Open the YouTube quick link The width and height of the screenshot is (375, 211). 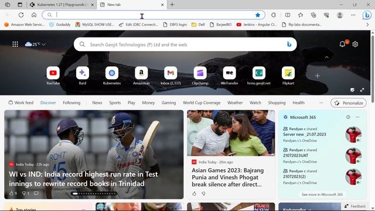[53, 76]
